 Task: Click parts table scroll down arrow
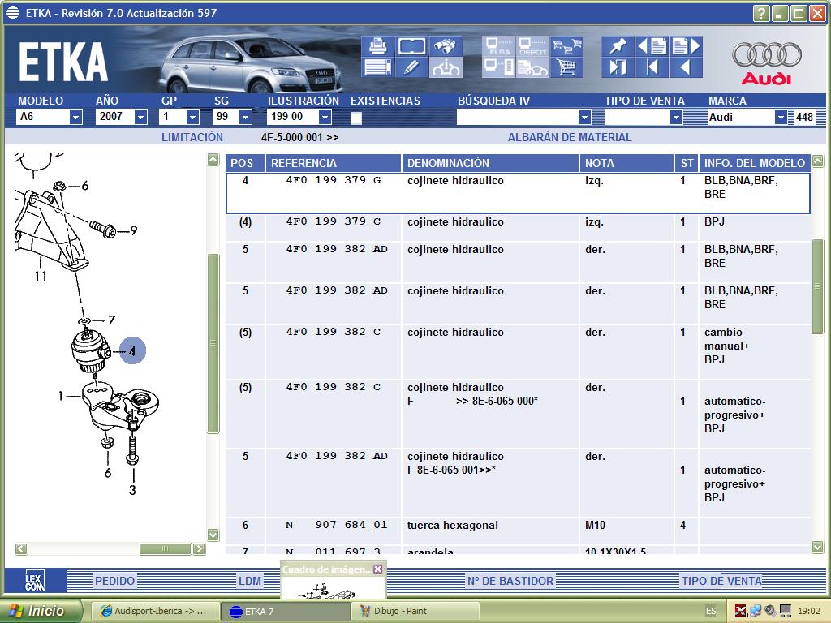(x=818, y=547)
